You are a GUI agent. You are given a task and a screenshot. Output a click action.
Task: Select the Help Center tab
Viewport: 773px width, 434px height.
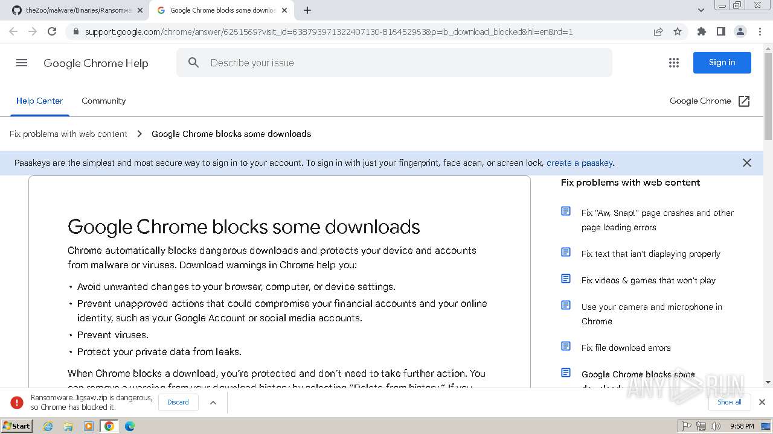click(39, 101)
